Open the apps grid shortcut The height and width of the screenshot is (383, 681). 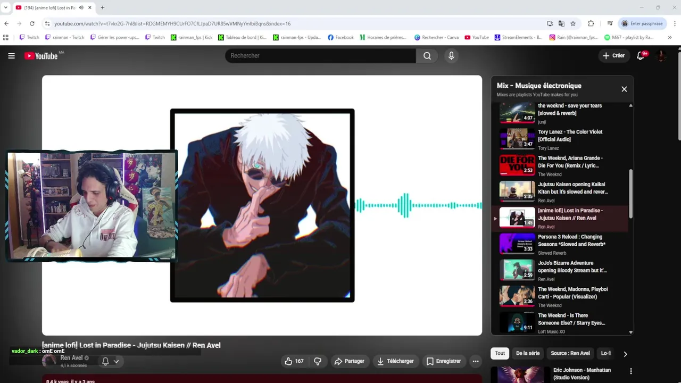6,37
